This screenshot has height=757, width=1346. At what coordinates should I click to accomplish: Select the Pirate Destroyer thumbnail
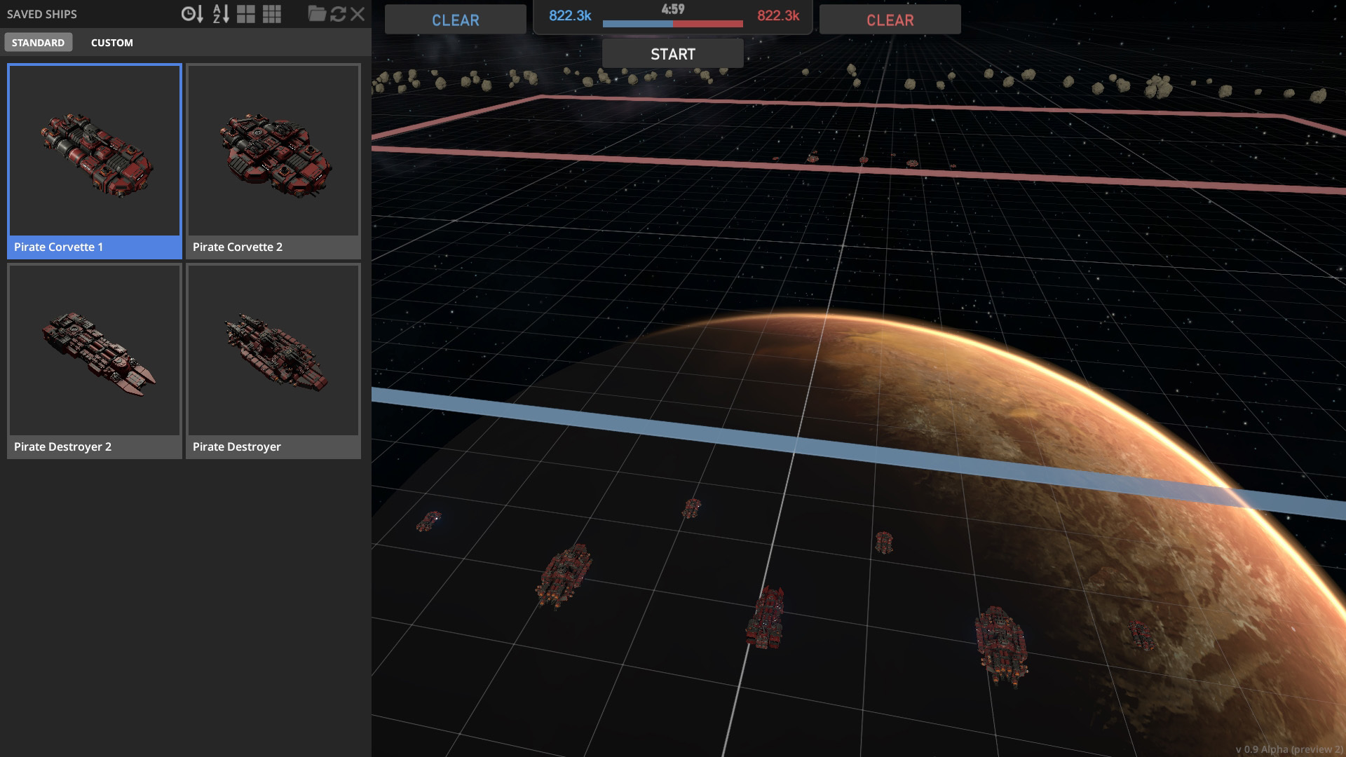pyautogui.click(x=273, y=361)
